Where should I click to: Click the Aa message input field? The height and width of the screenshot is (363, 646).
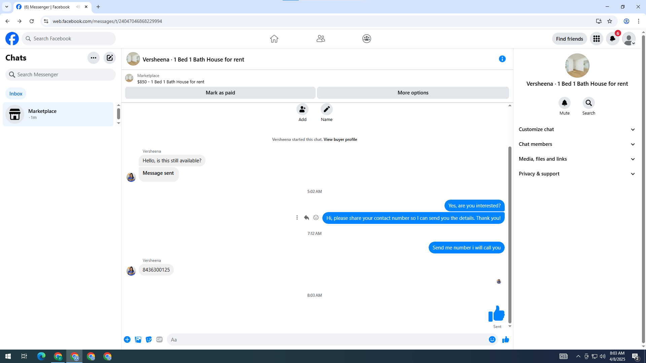(326, 339)
